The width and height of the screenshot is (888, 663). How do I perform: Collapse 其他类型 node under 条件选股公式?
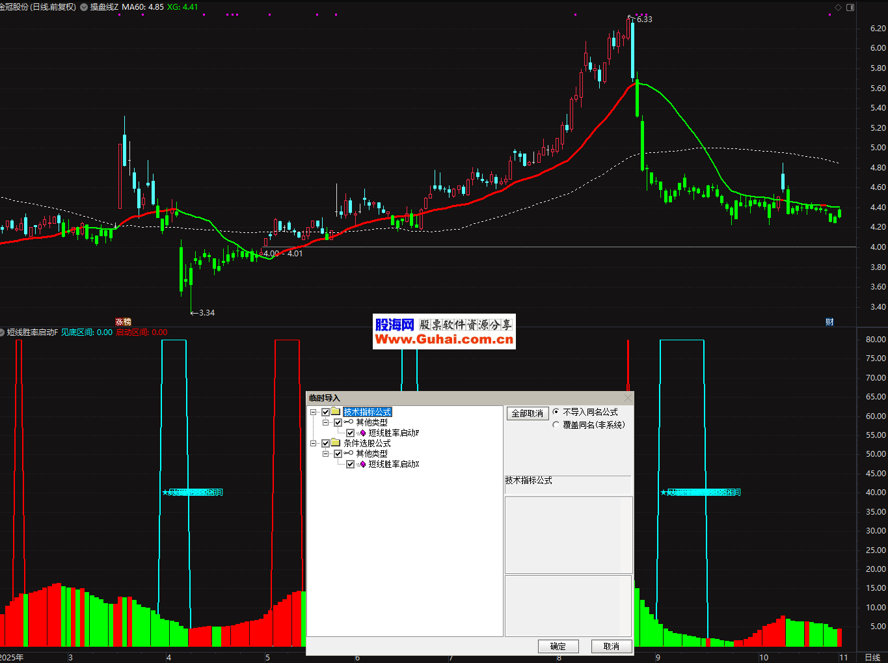pos(326,453)
